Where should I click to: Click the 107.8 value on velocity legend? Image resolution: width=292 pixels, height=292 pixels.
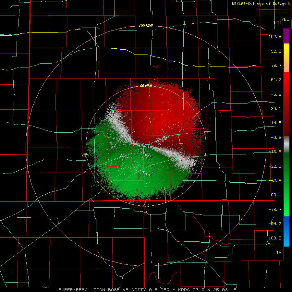pos(275,36)
